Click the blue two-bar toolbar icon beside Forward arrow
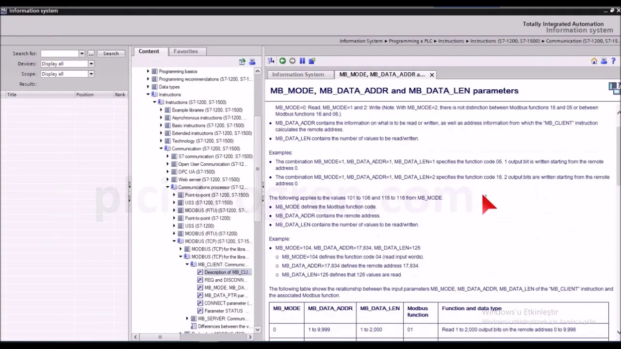 (x=302, y=61)
